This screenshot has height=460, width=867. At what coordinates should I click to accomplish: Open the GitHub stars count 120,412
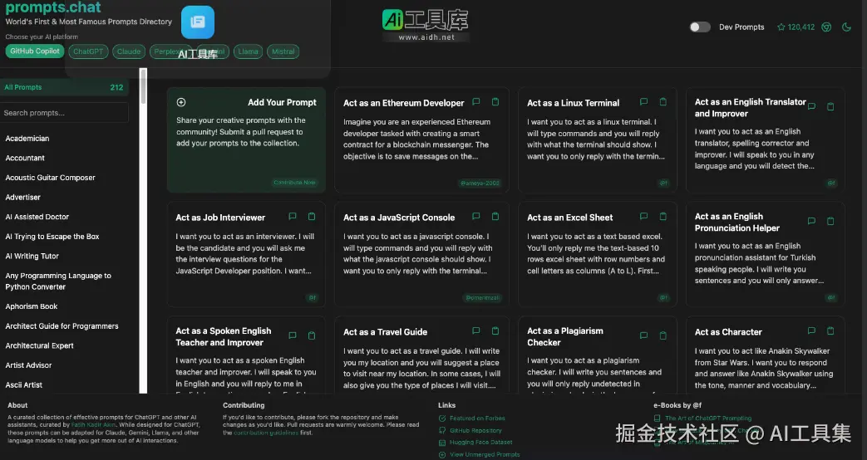click(x=796, y=27)
